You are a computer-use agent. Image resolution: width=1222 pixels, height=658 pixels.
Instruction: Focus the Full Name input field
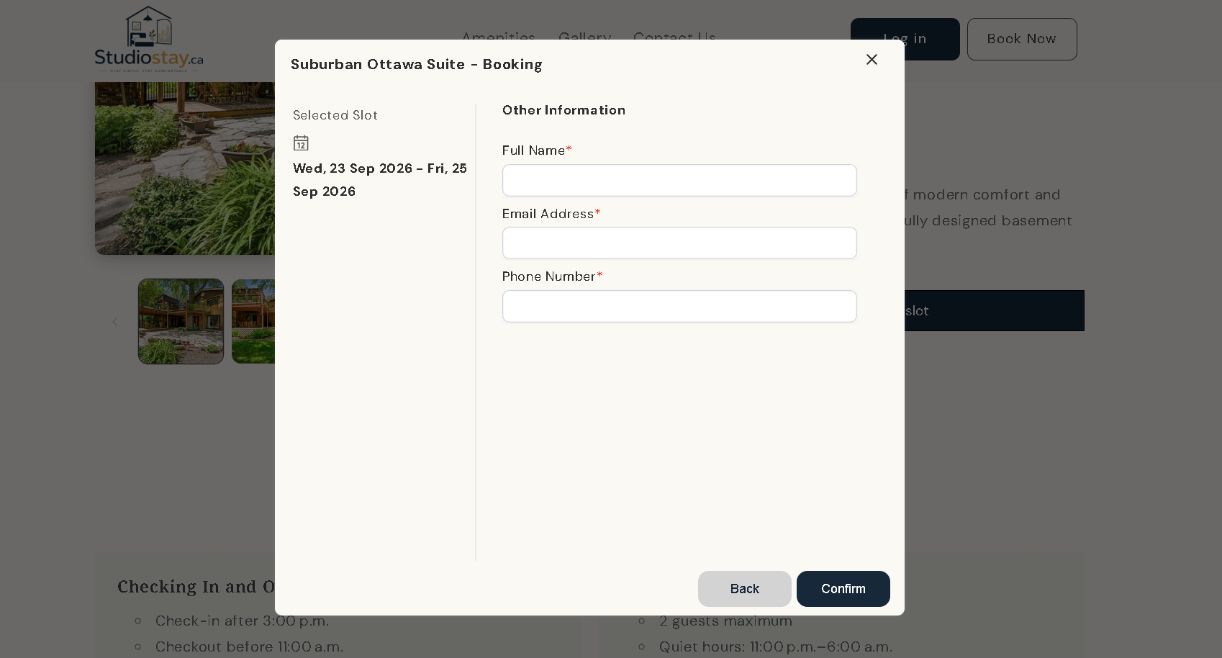pyautogui.click(x=679, y=180)
